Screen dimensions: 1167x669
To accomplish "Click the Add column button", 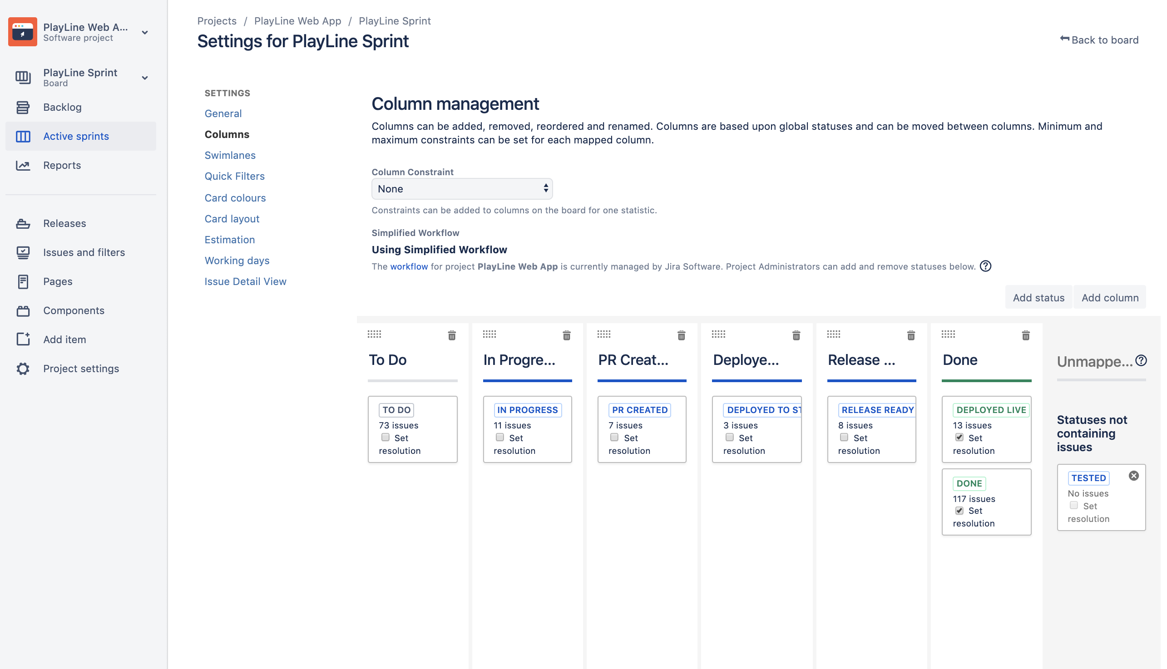I will [x=1109, y=298].
